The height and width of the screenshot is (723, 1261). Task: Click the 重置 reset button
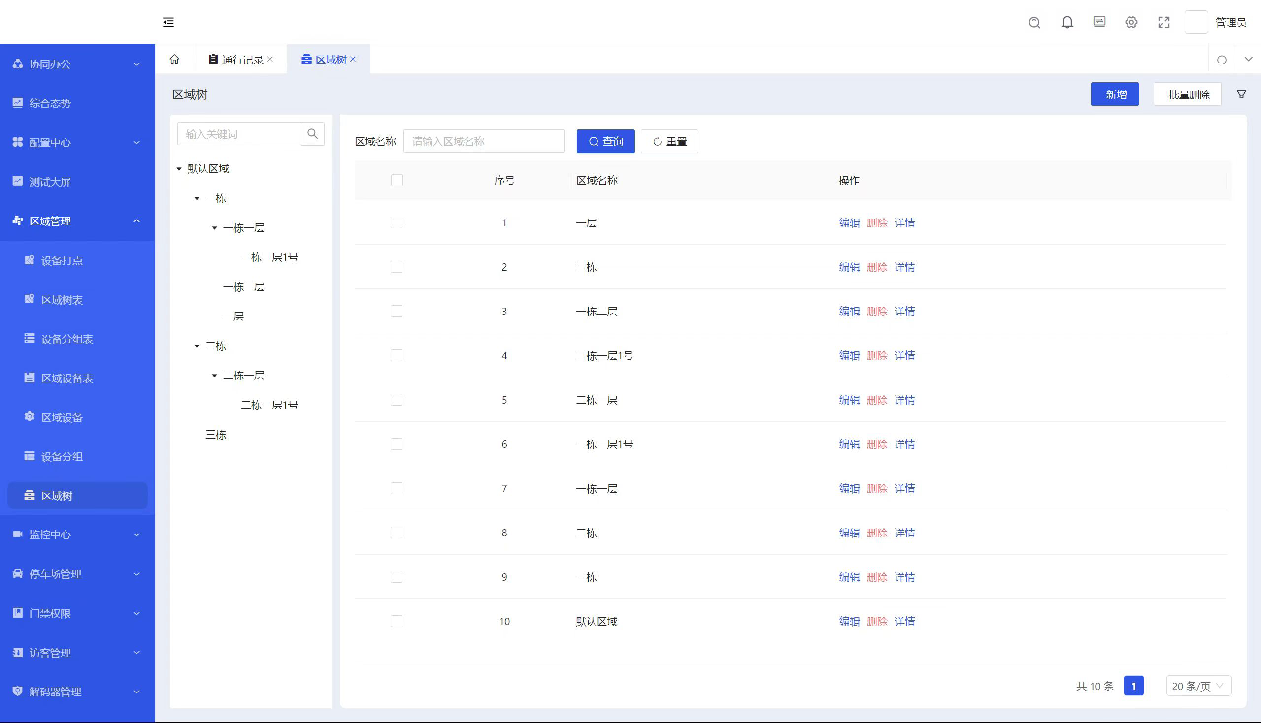click(x=669, y=142)
